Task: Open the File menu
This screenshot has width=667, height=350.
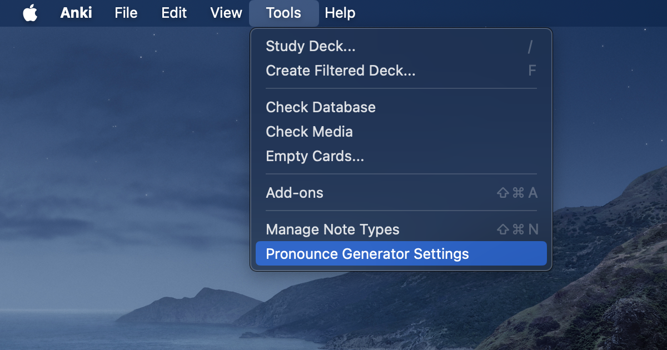Action: click(x=126, y=13)
